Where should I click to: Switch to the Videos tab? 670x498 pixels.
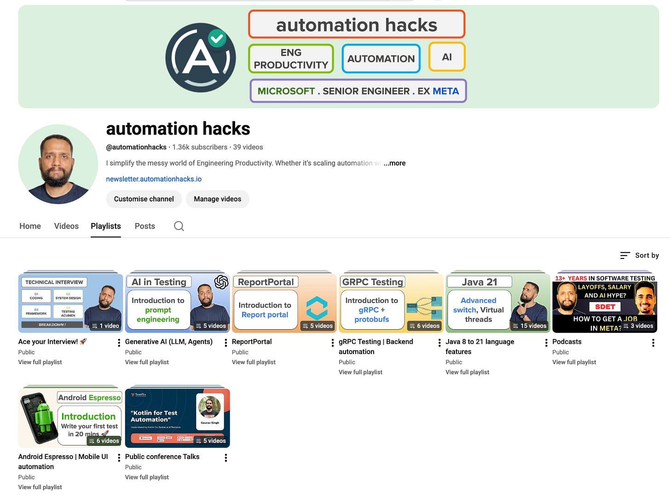66,226
